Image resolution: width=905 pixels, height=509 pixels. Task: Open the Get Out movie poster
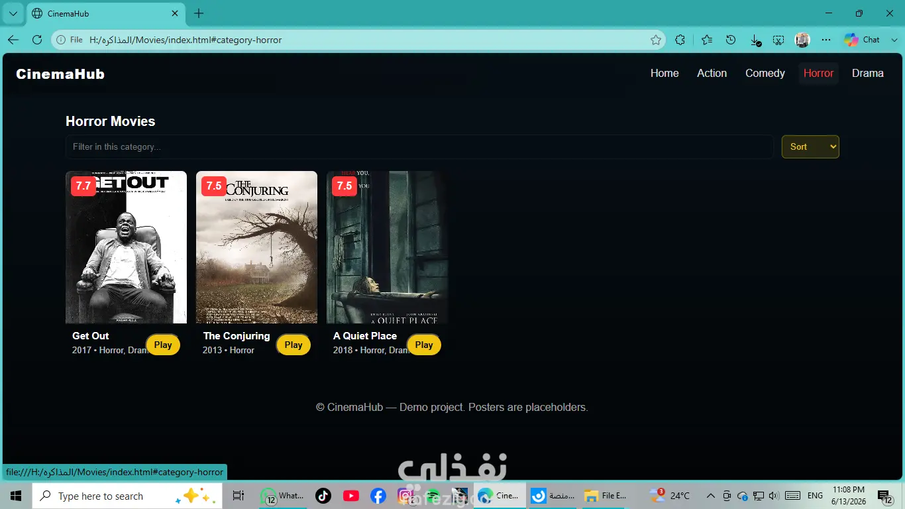point(126,247)
